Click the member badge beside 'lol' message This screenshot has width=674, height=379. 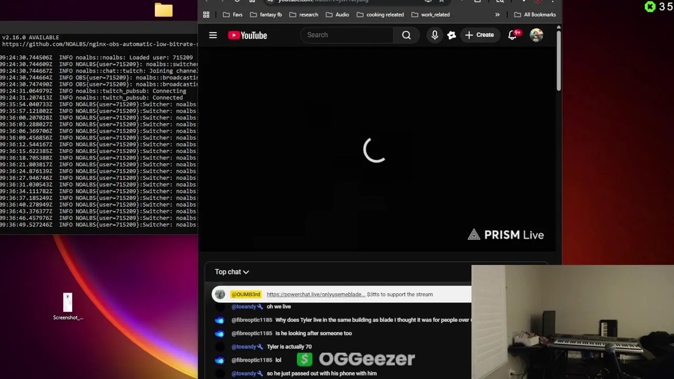[x=220, y=360]
